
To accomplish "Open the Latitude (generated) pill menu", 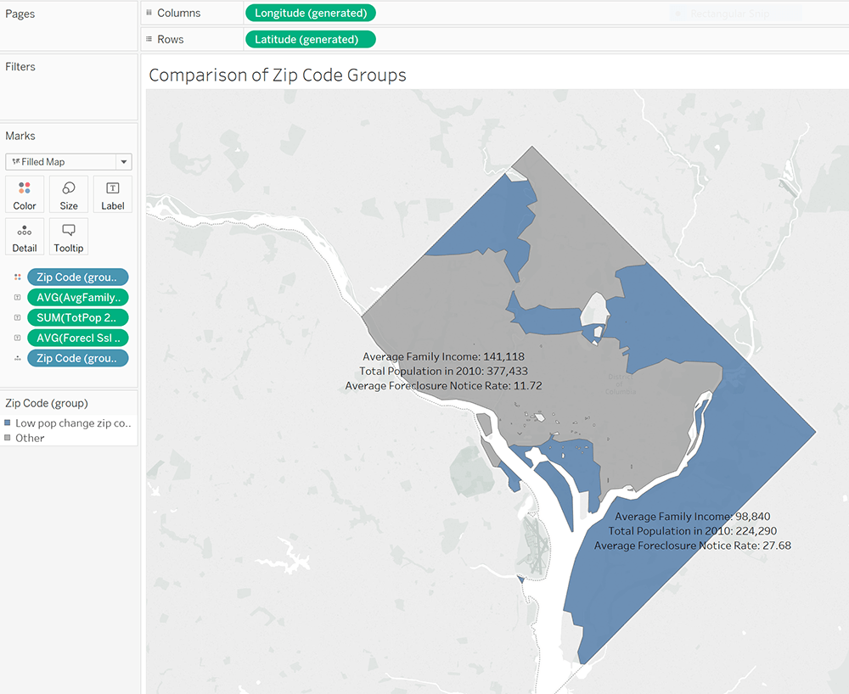I will 310,38.
